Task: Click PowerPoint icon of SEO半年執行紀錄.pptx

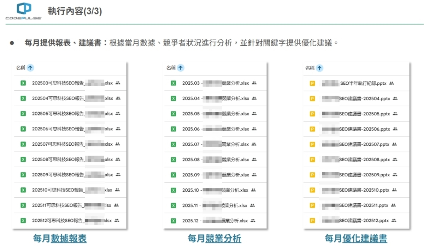Action: (x=312, y=84)
